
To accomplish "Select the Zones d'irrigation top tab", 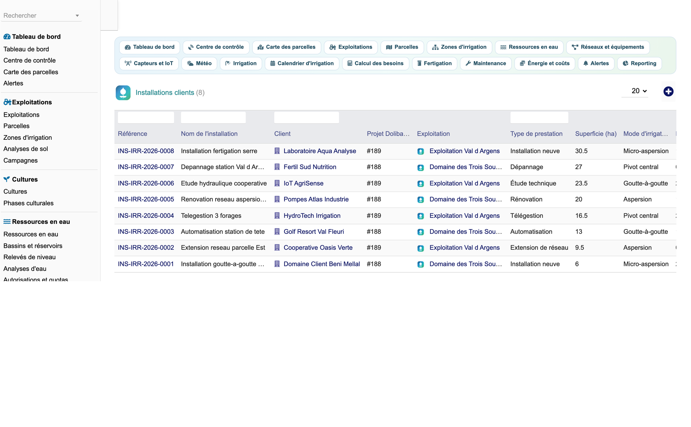I will coord(459,47).
